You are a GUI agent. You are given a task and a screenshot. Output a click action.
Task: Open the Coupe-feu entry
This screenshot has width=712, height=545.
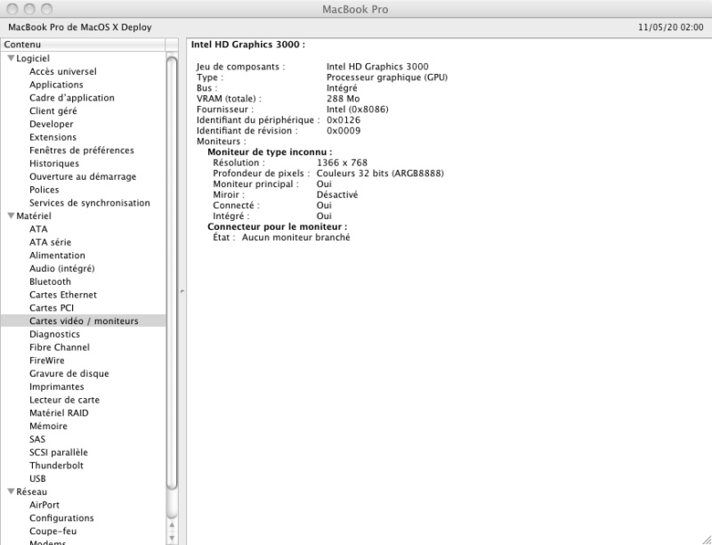[x=53, y=532]
